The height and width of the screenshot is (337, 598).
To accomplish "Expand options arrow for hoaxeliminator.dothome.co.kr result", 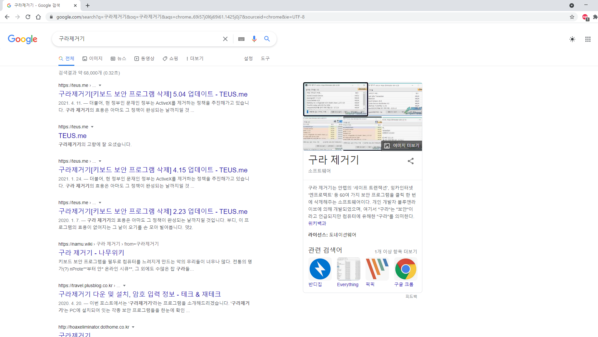I will [133, 327].
